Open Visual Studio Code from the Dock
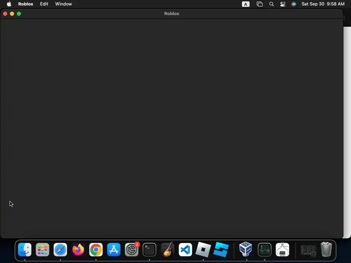Viewport: 351px width, 263px height. tap(185, 250)
